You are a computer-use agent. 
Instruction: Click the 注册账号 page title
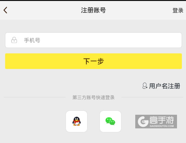pos(94,10)
